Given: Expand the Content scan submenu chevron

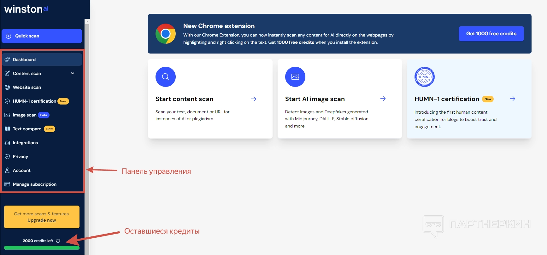Looking at the screenshot, I should (x=73, y=73).
